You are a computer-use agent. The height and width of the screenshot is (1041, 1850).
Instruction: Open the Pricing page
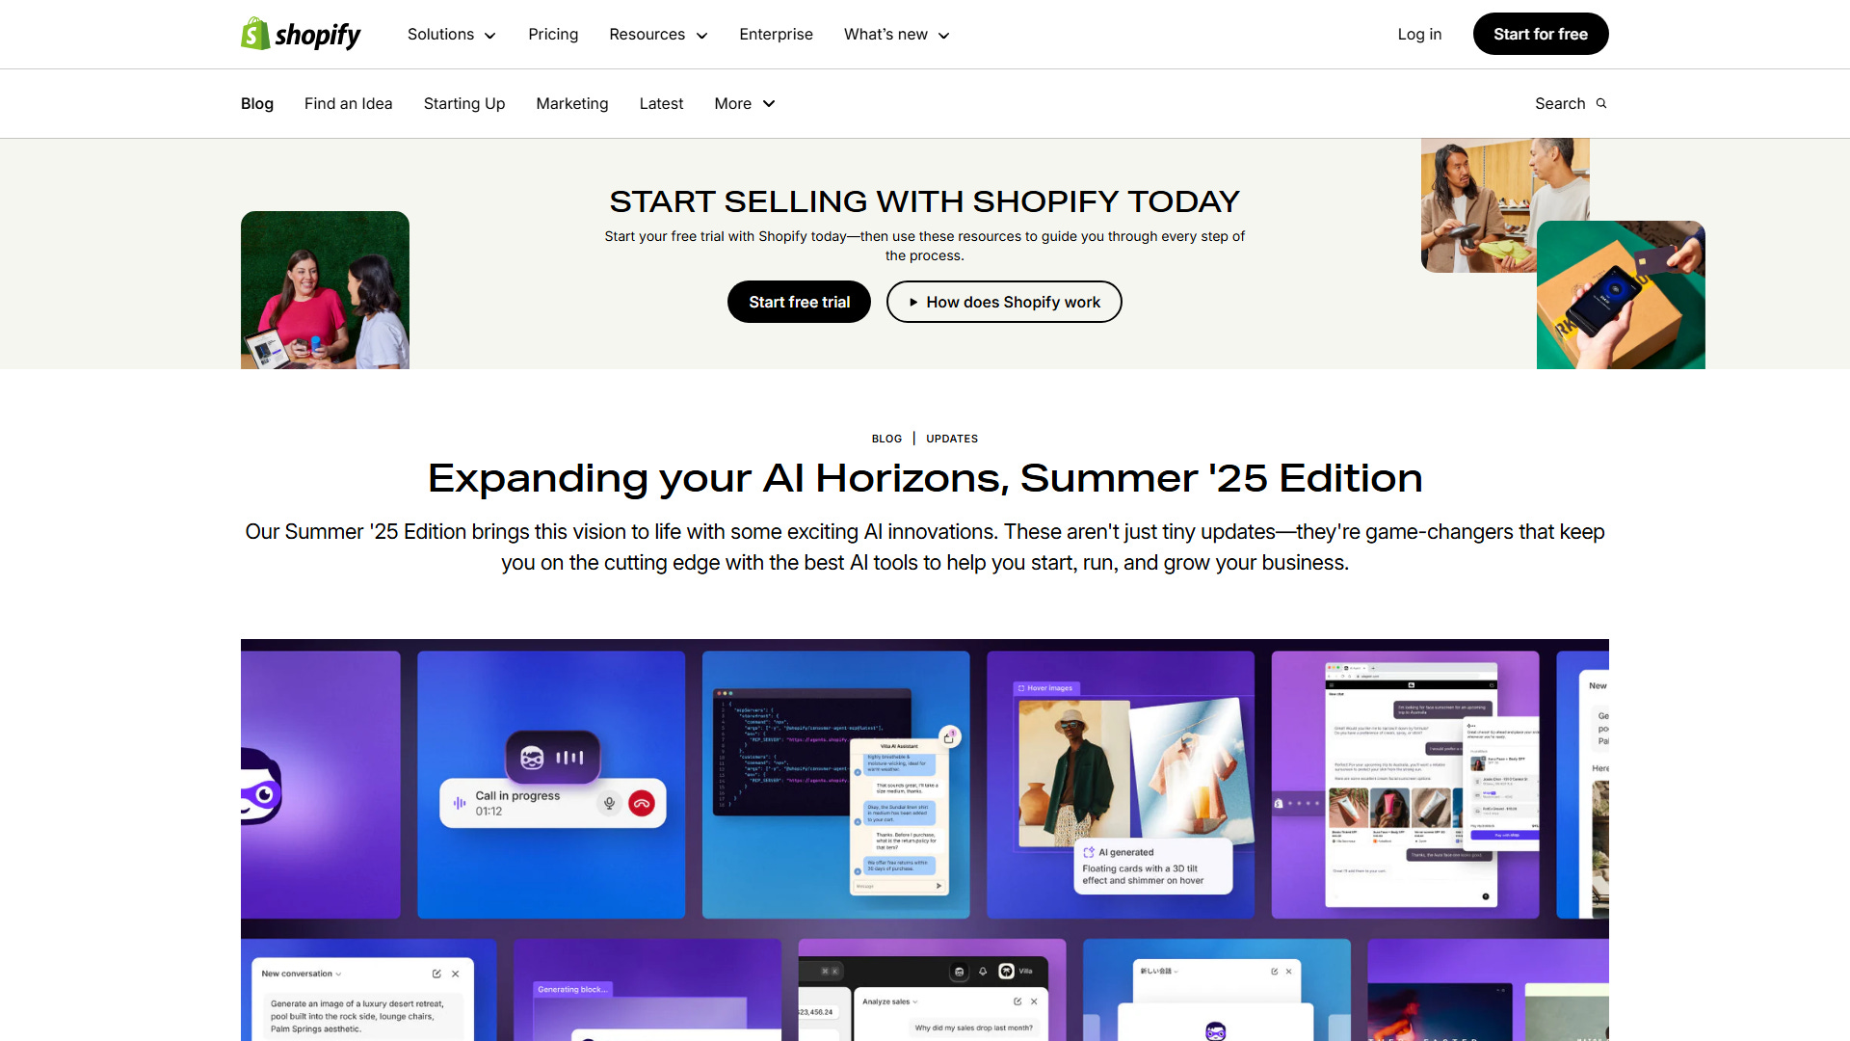coord(553,35)
